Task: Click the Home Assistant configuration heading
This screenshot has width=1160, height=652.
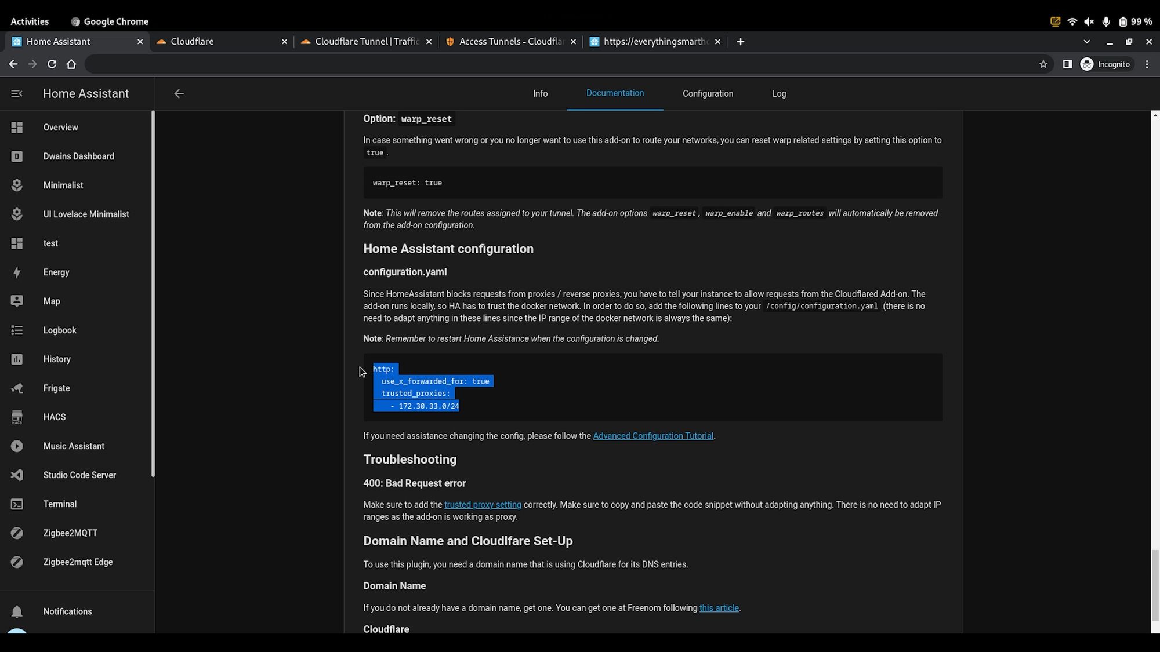Action: pyautogui.click(x=448, y=249)
